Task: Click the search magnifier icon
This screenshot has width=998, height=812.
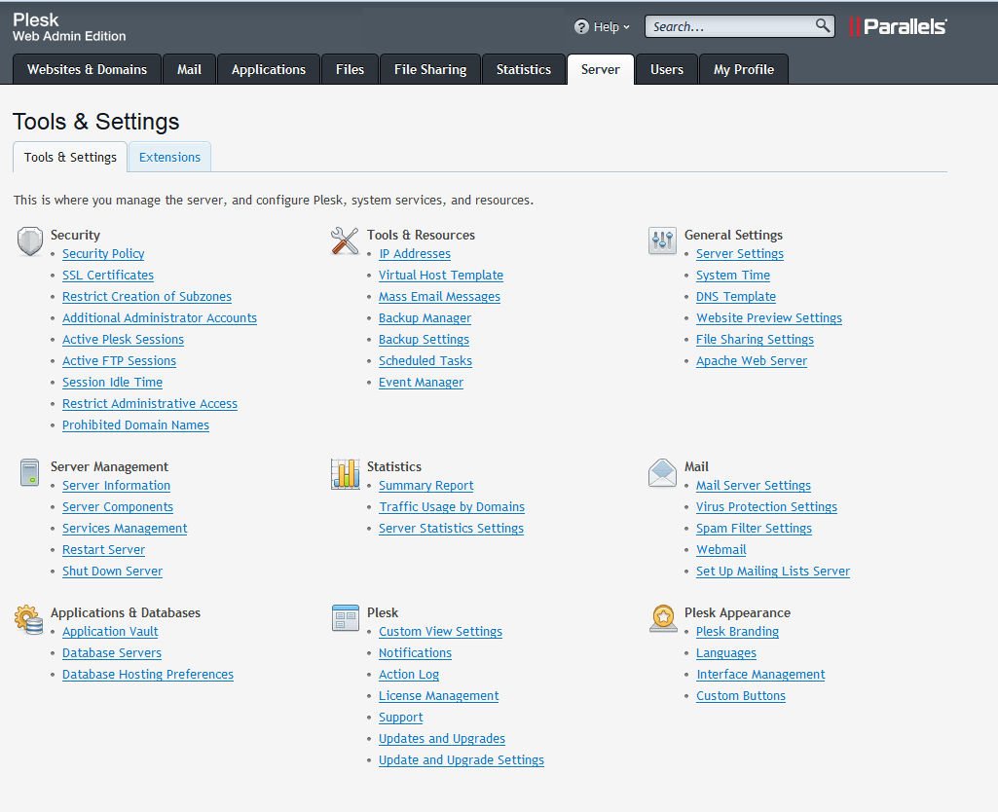Action: (823, 25)
